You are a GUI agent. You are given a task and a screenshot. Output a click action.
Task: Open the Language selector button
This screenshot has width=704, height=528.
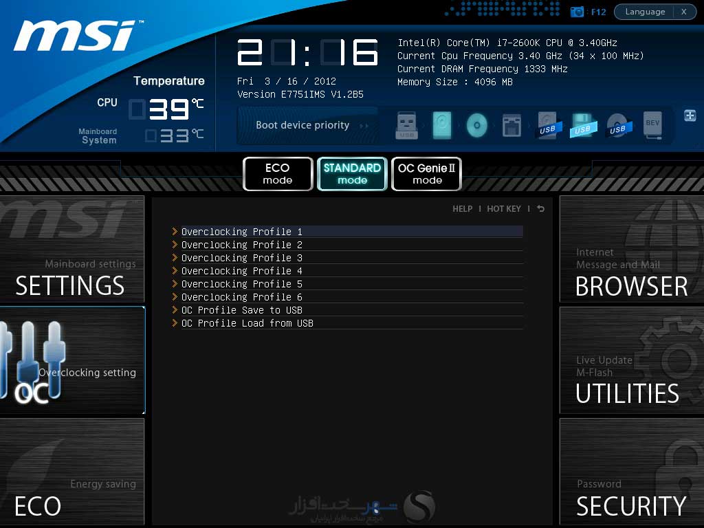[x=645, y=12]
